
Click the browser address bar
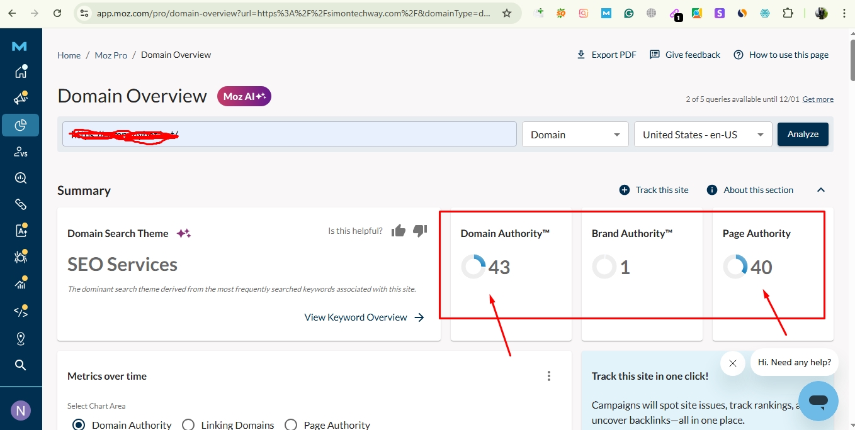coord(293,13)
